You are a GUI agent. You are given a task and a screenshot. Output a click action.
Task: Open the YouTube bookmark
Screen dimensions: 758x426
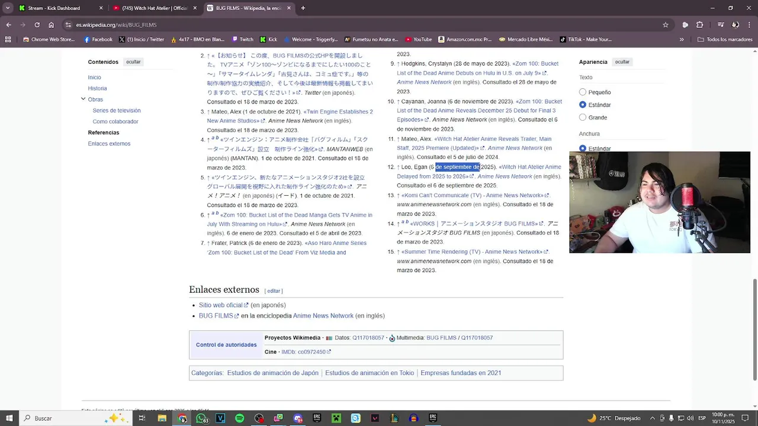(x=419, y=40)
